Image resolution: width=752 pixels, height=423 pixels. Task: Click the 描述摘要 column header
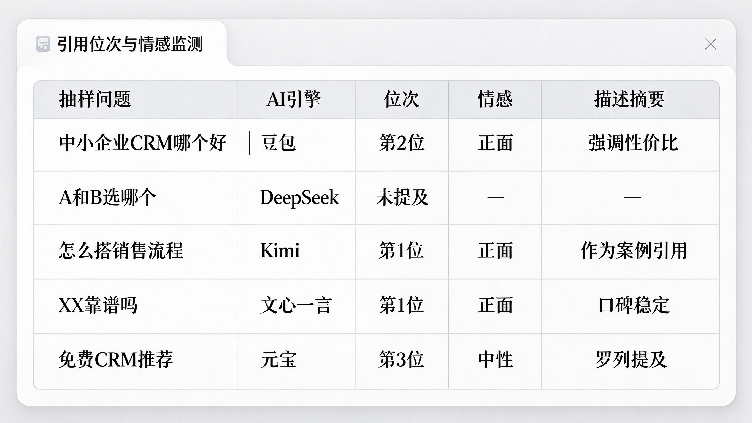click(630, 99)
